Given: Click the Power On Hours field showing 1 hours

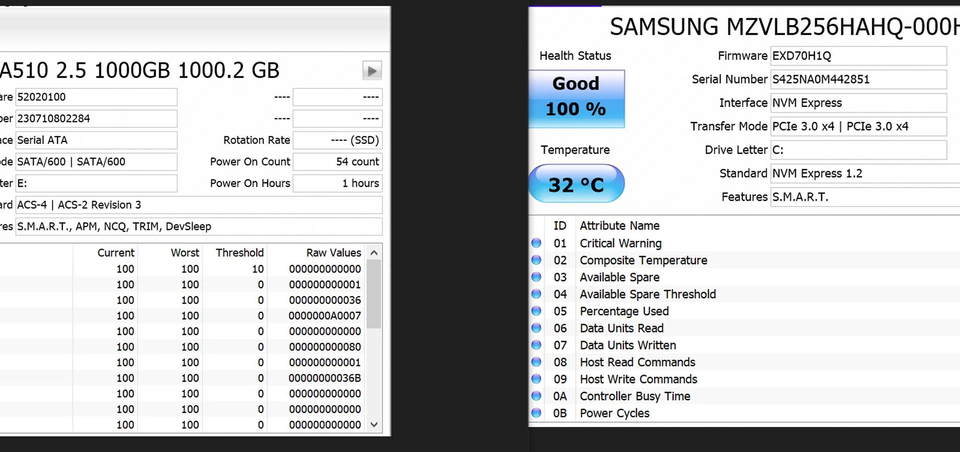Looking at the screenshot, I should tap(337, 183).
